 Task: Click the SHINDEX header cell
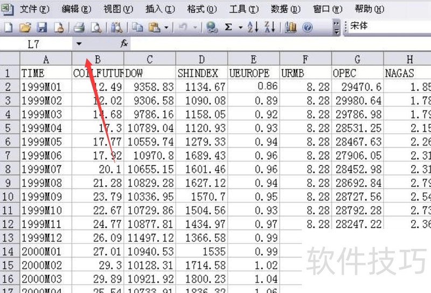point(201,73)
